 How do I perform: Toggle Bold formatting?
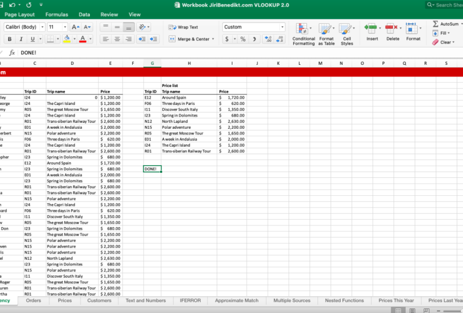[9, 39]
